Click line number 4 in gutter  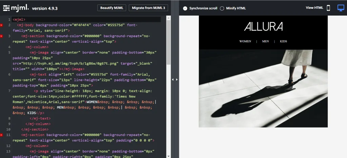(x=9, y=47)
